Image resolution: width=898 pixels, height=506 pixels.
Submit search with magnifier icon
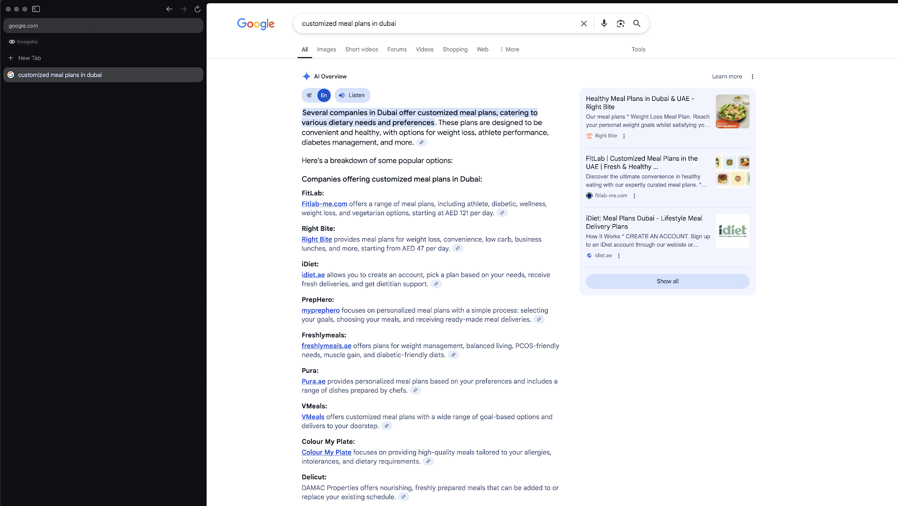point(637,24)
